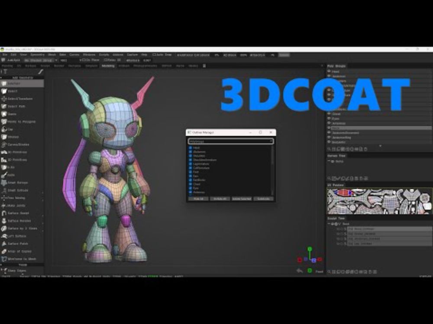Click the UV Preview thumbnail
This screenshot has width=433, height=324.
click(x=379, y=201)
